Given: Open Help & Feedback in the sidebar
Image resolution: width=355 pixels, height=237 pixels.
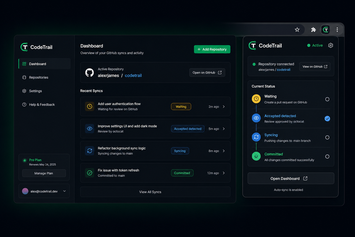Looking at the screenshot, I should (x=44, y=105).
